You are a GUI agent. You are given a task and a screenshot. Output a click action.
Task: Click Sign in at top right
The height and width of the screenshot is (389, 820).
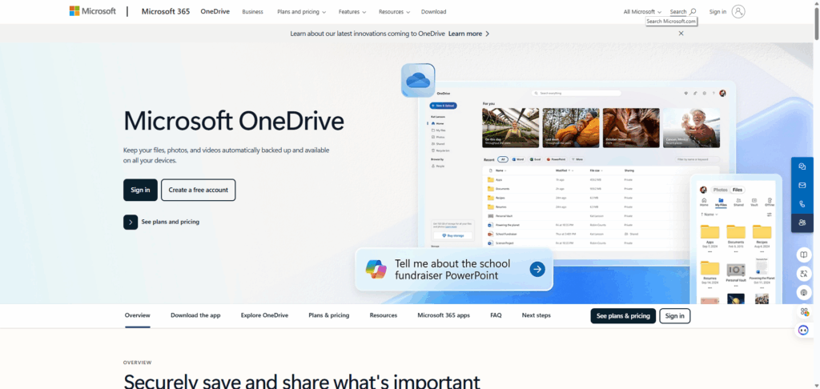[717, 11]
